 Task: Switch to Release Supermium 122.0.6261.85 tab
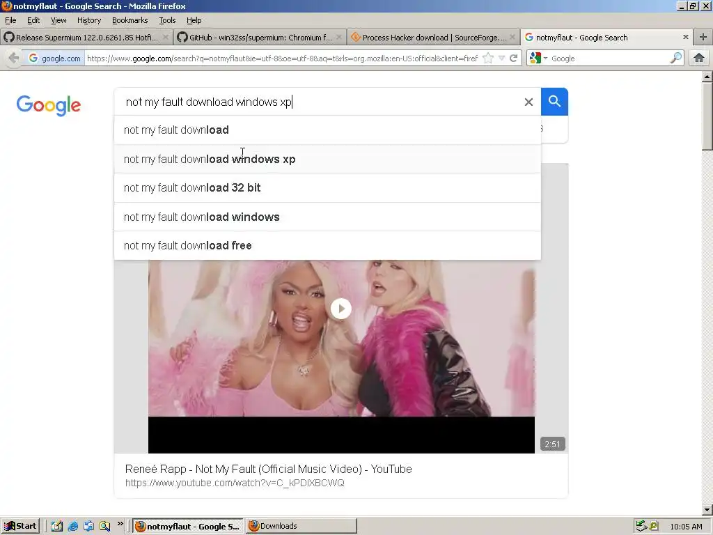point(86,38)
